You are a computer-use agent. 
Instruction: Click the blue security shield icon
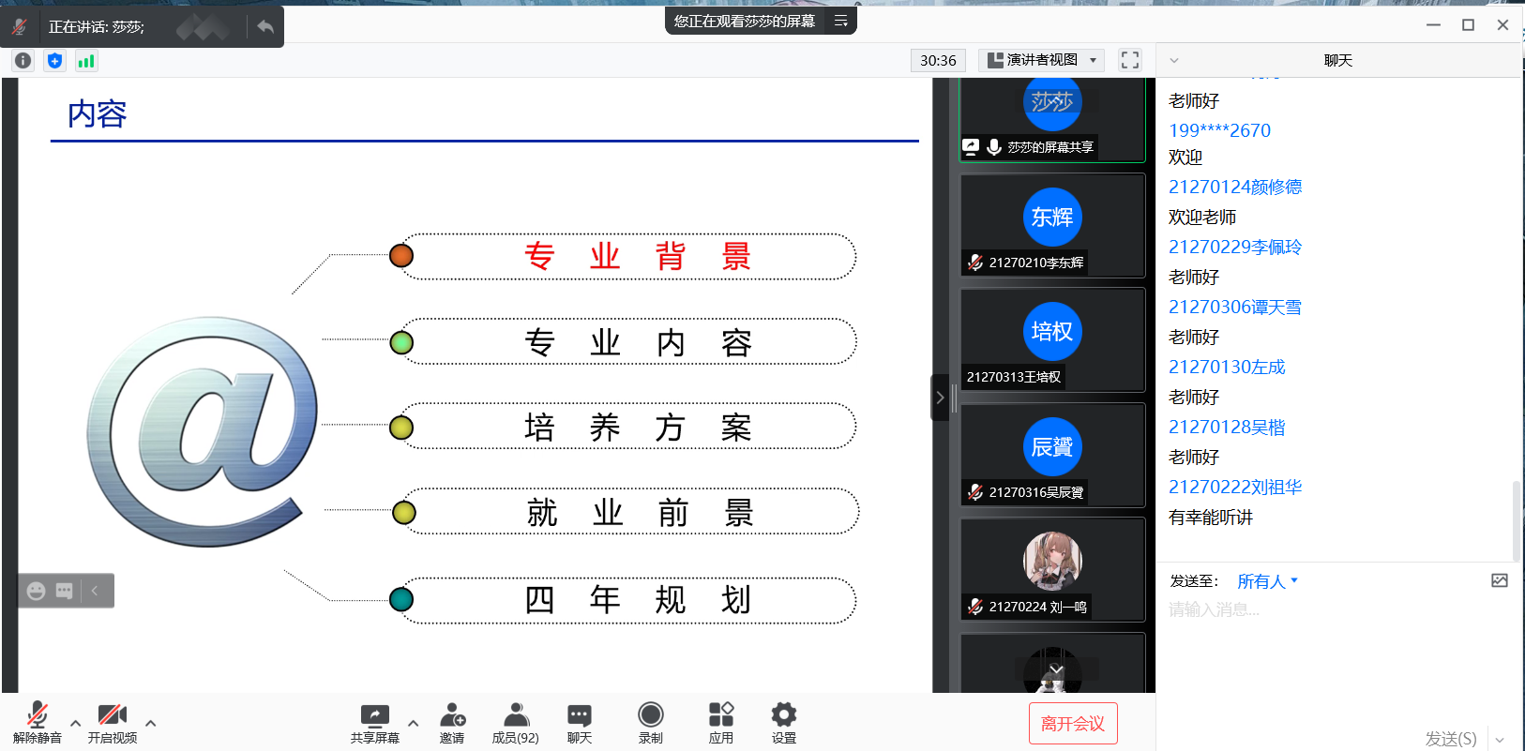tap(55, 61)
